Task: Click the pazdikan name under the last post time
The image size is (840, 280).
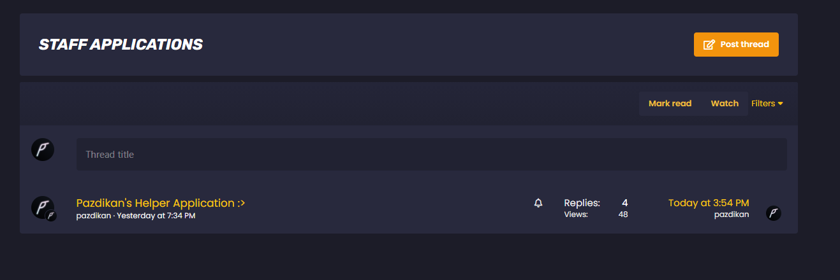Action: tap(732, 214)
